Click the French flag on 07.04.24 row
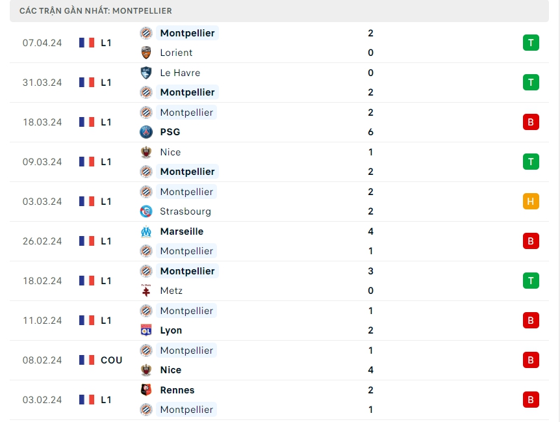The width and height of the screenshot is (560, 422). [86, 43]
